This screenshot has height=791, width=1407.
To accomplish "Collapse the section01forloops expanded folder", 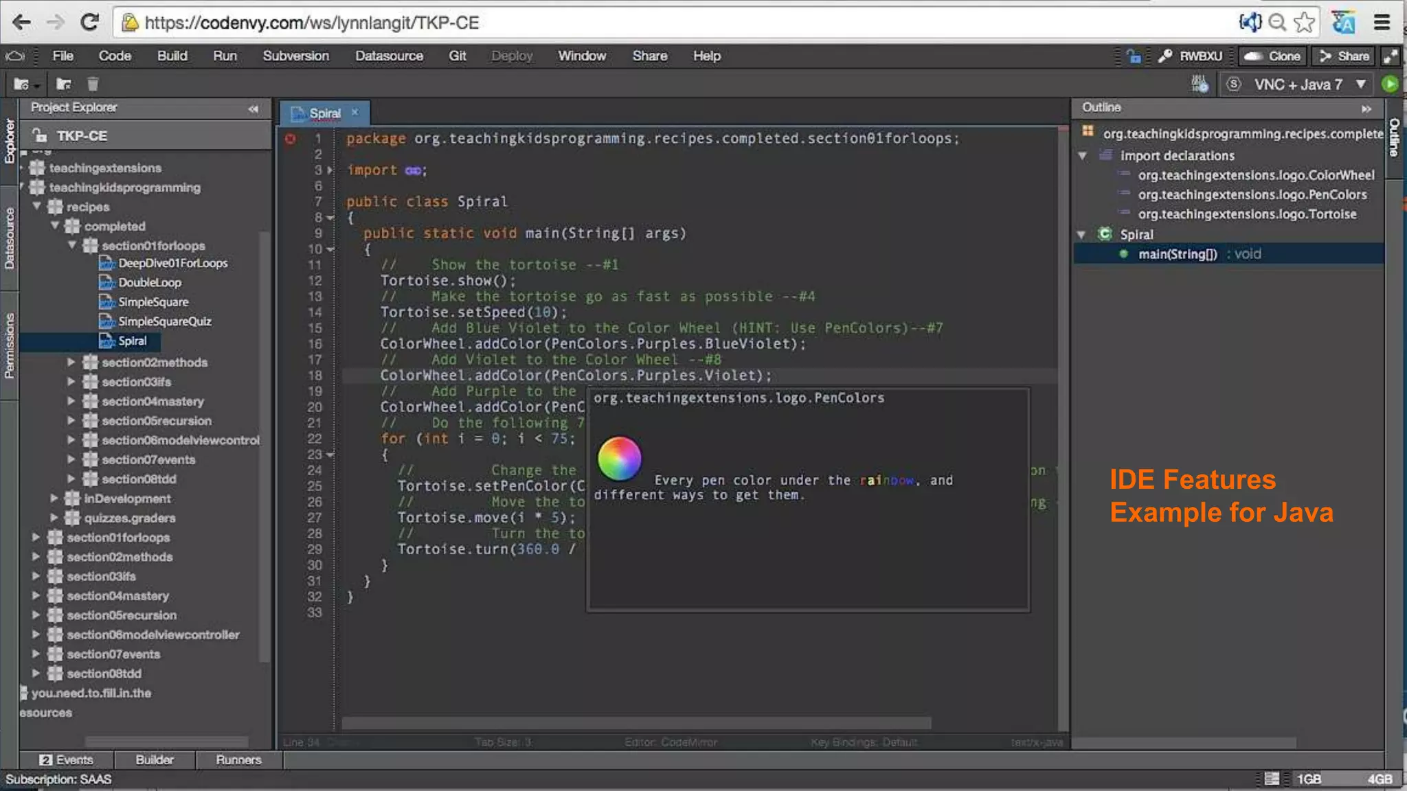I will tap(73, 245).
